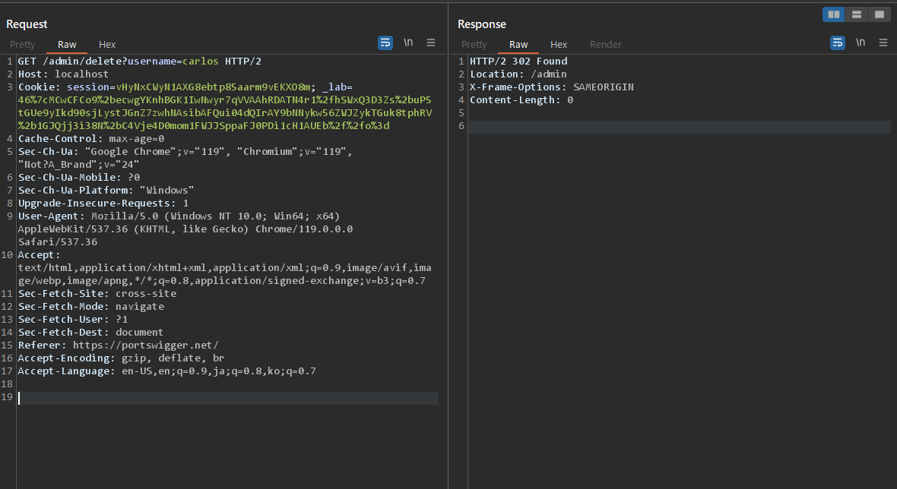The height and width of the screenshot is (489, 897).
Task: Switch to top-bottom layout view
Action: point(857,15)
